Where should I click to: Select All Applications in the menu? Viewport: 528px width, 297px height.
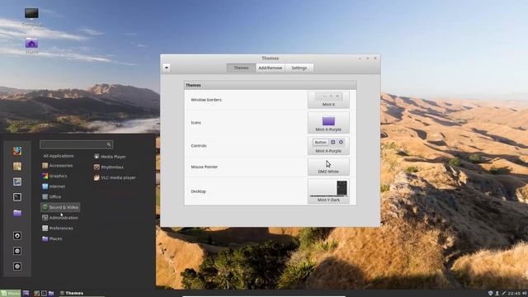59,156
